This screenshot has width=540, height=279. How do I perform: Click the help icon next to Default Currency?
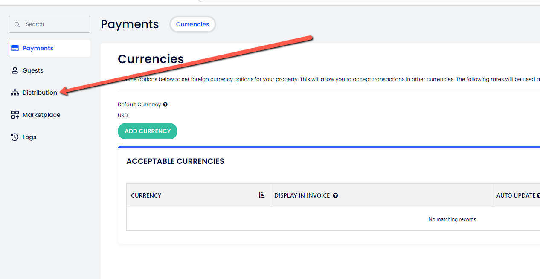165,105
